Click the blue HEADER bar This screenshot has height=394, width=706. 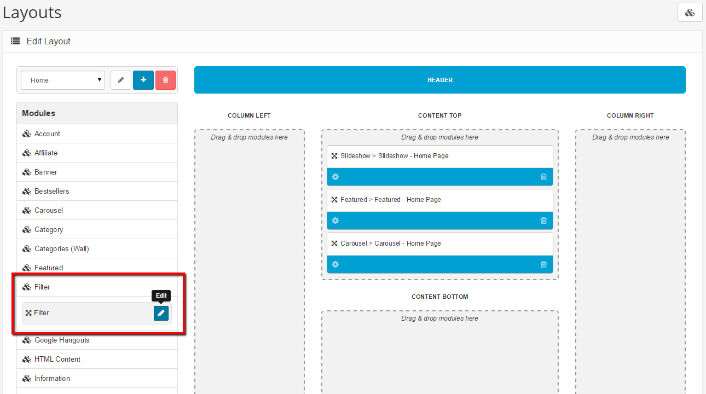click(x=439, y=80)
